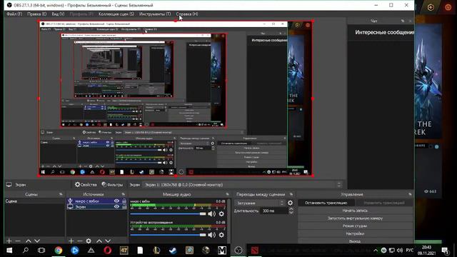The width and height of the screenshot is (457, 257).
Task: Click the OBS Studio taskbar icon
Action: pyautogui.click(x=238, y=251)
